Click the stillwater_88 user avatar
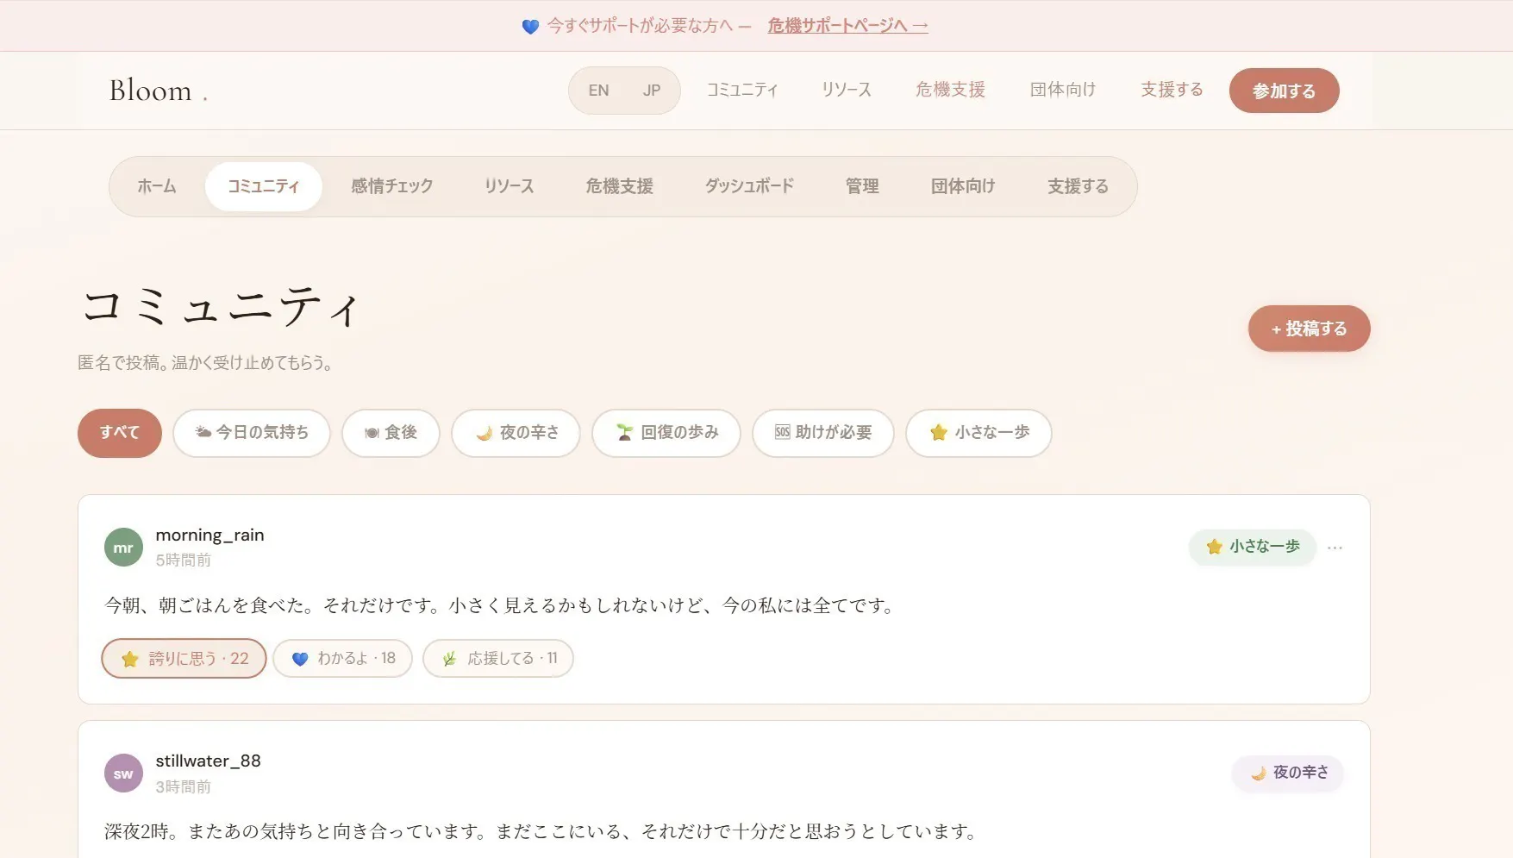Image resolution: width=1513 pixels, height=858 pixels. pos(123,773)
